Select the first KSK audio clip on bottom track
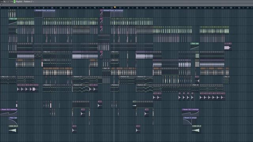Viewport: 253px width, 142px height. point(13,129)
